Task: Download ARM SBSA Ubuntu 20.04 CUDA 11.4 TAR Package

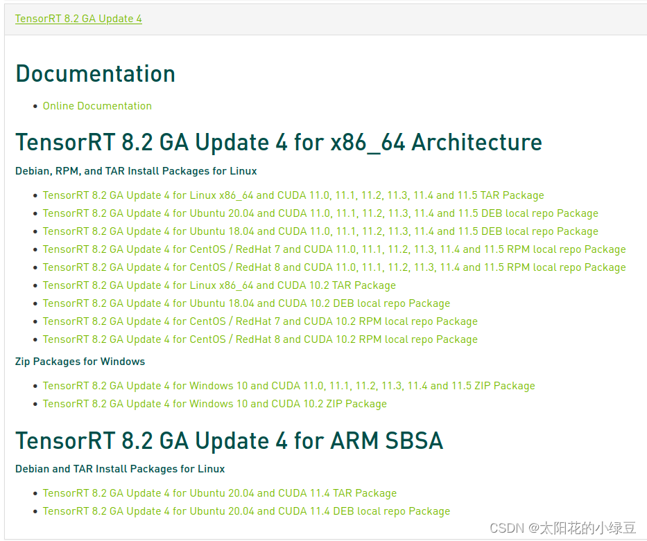Action: (x=219, y=493)
